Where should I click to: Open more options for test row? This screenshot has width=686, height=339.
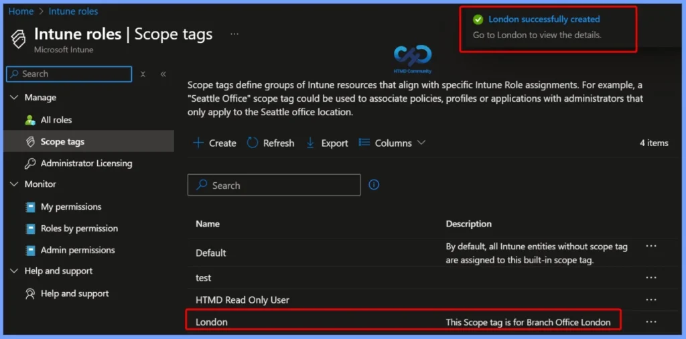[x=651, y=277]
